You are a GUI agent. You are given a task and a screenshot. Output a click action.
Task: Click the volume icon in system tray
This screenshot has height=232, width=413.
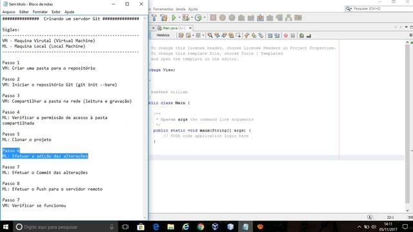[374, 227]
